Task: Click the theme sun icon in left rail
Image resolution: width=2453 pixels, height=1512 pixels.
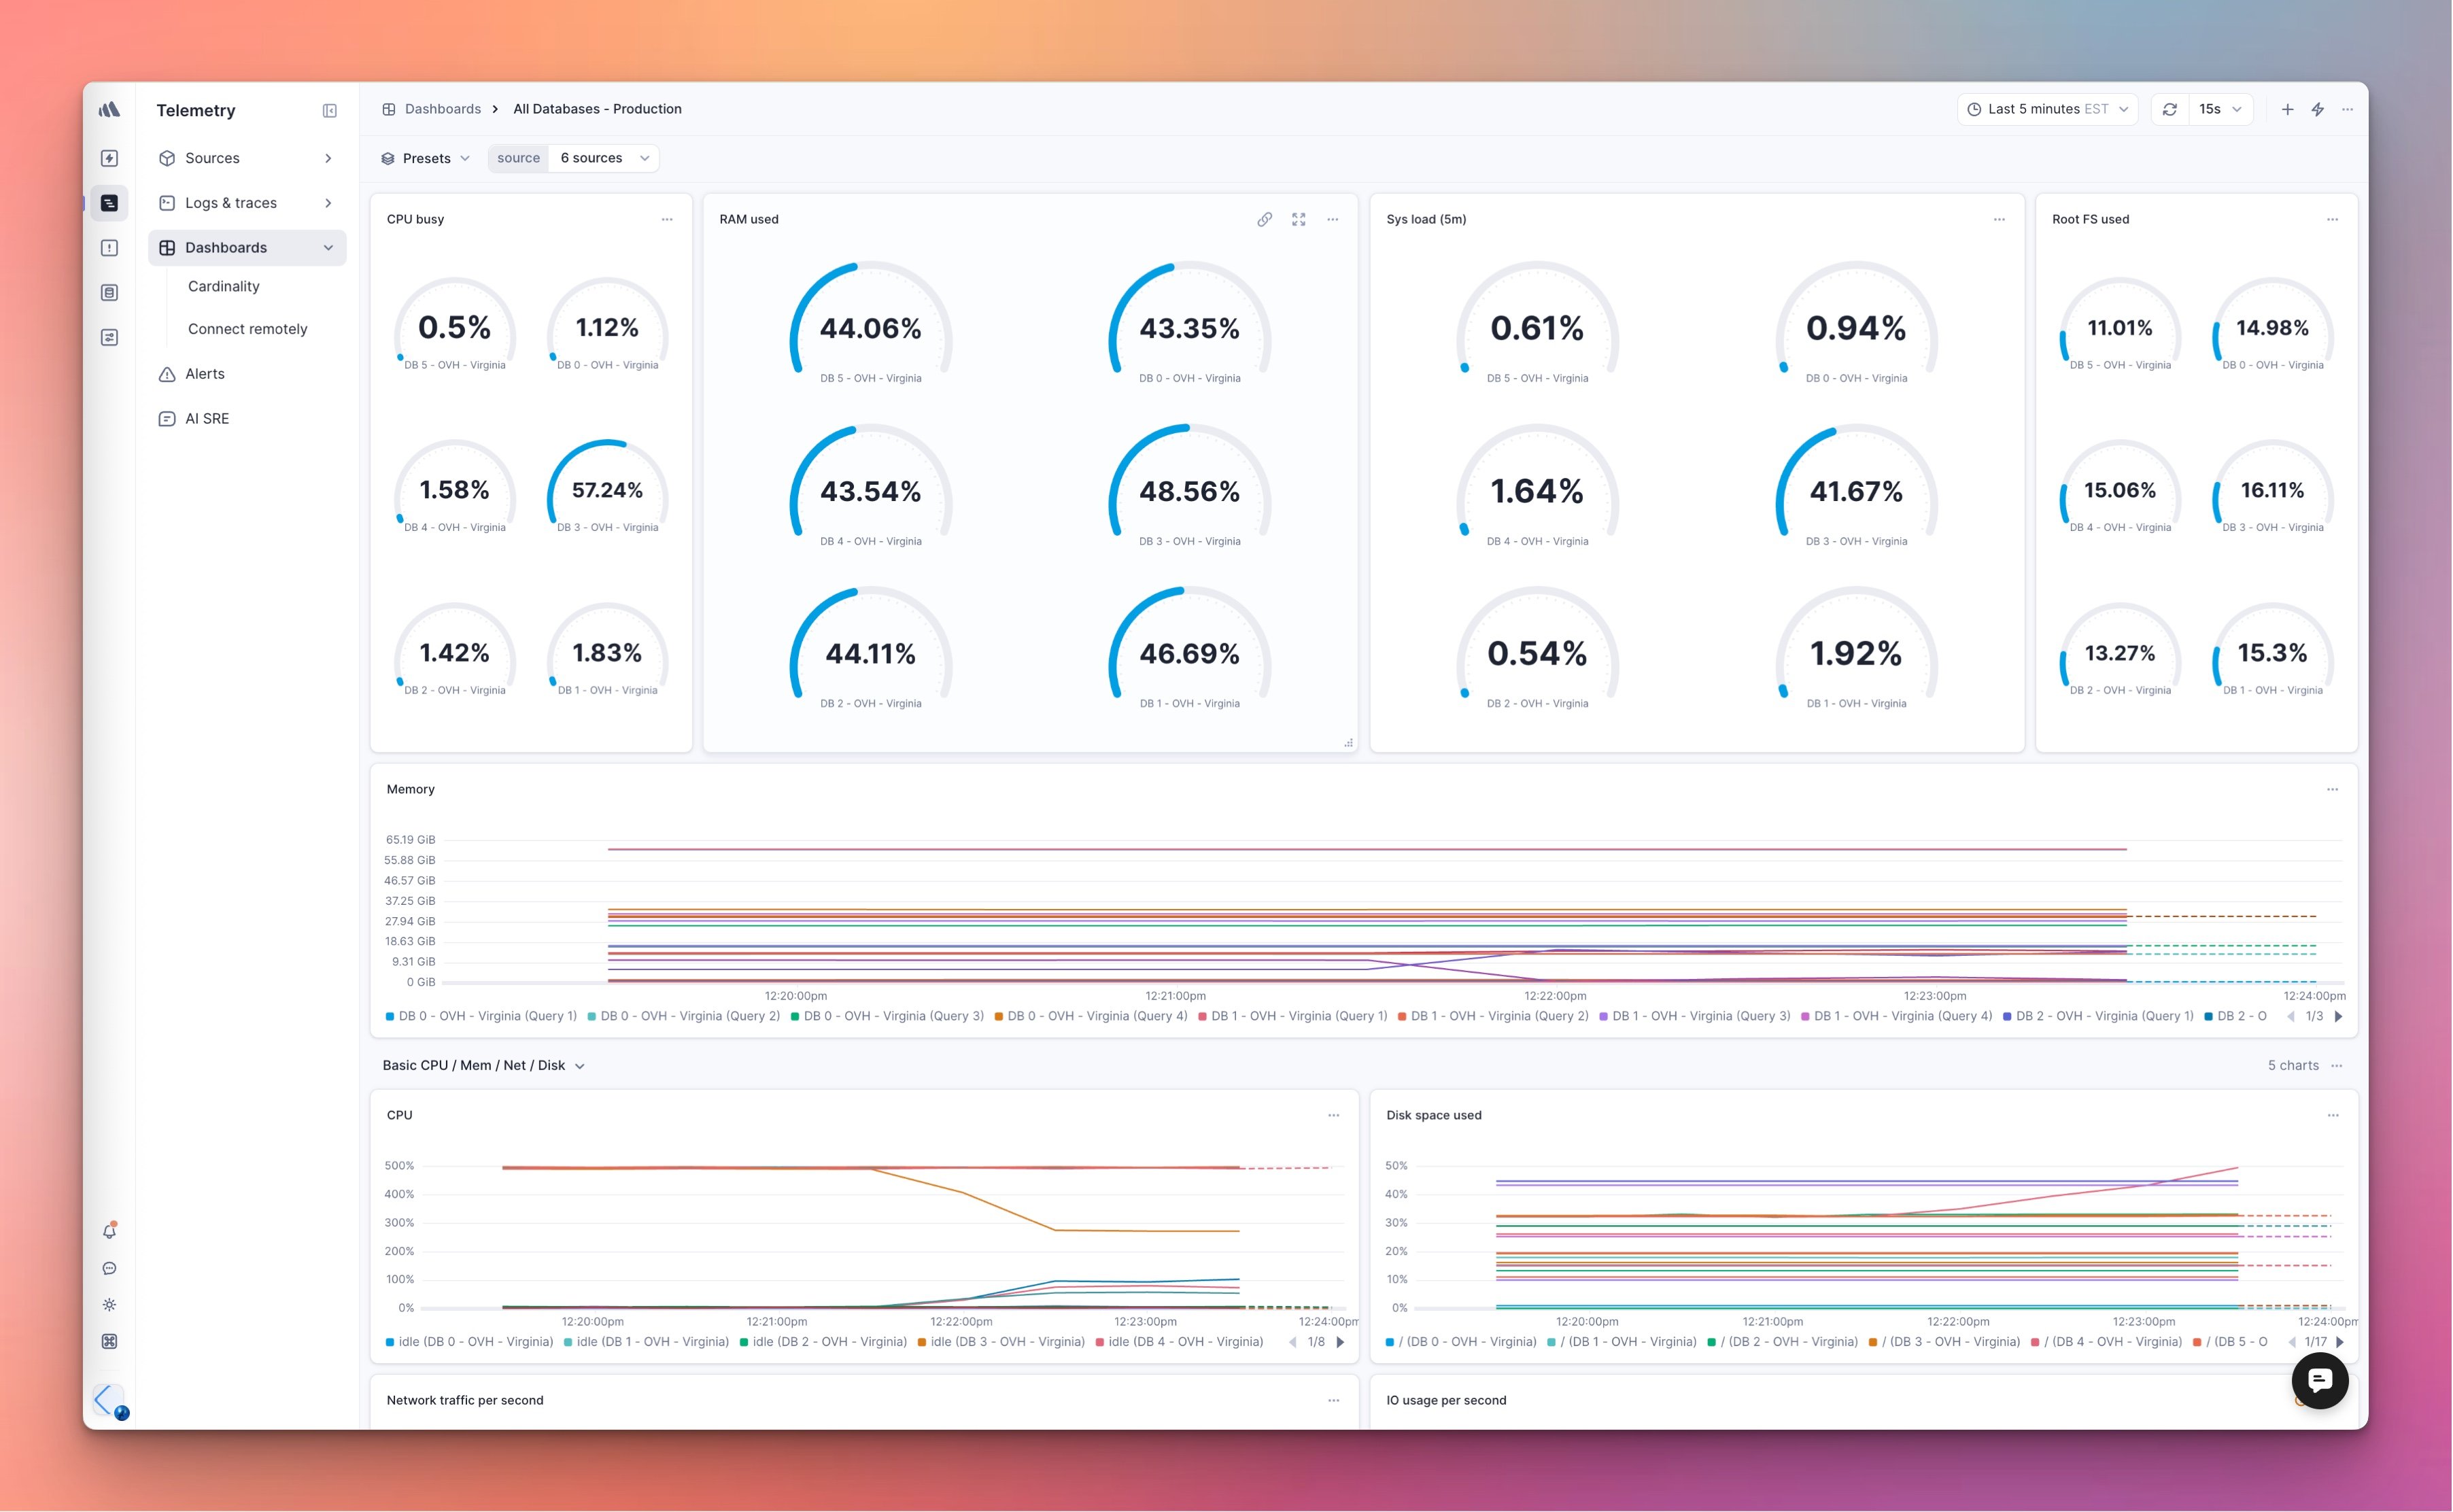Action: [x=110, y=1305]
